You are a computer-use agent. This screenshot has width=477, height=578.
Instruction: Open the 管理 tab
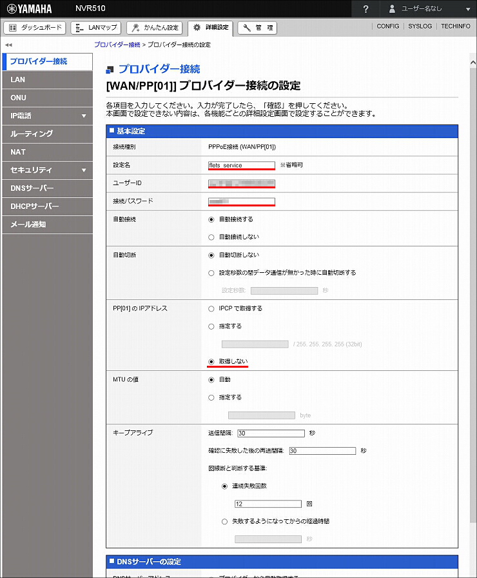(x=257, y=28)
